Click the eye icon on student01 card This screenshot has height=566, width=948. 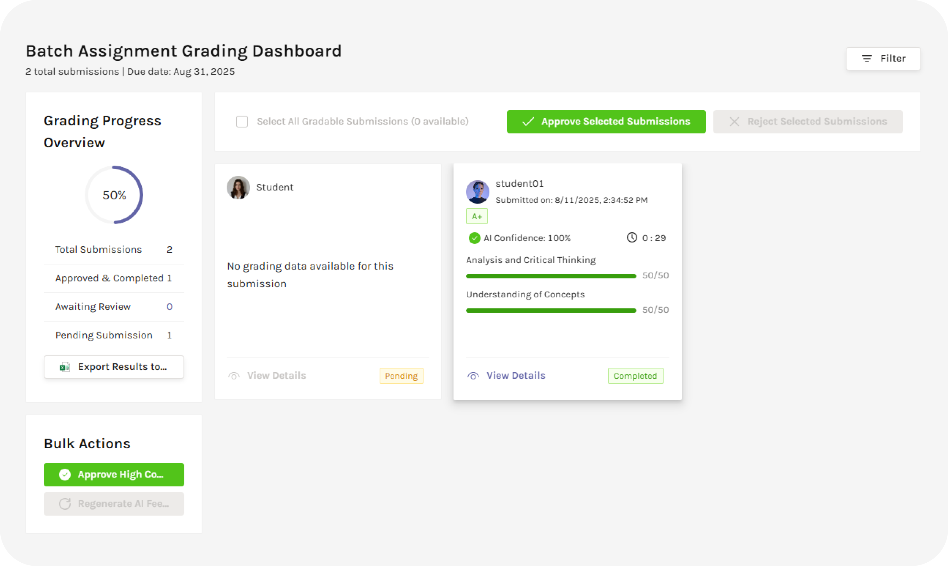(473, 376)
